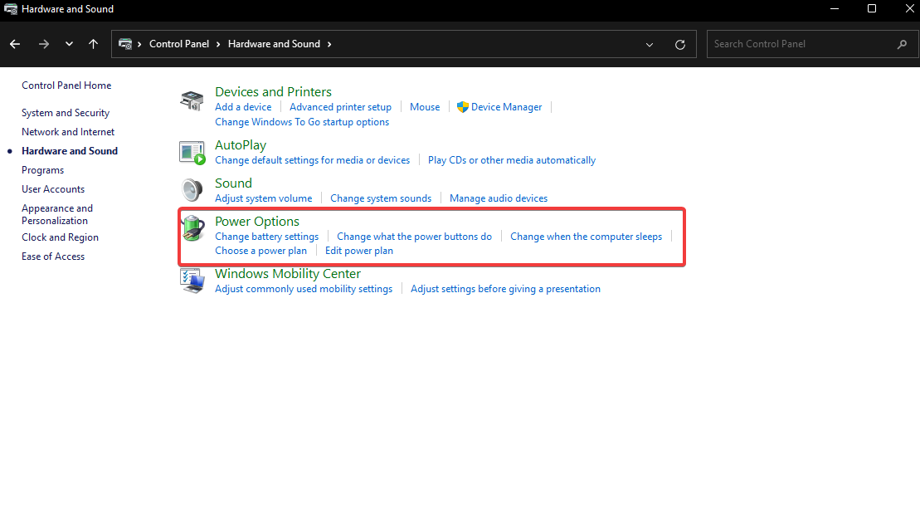
Task: Click the Sound speaker icon
Action: pos(192,190)
